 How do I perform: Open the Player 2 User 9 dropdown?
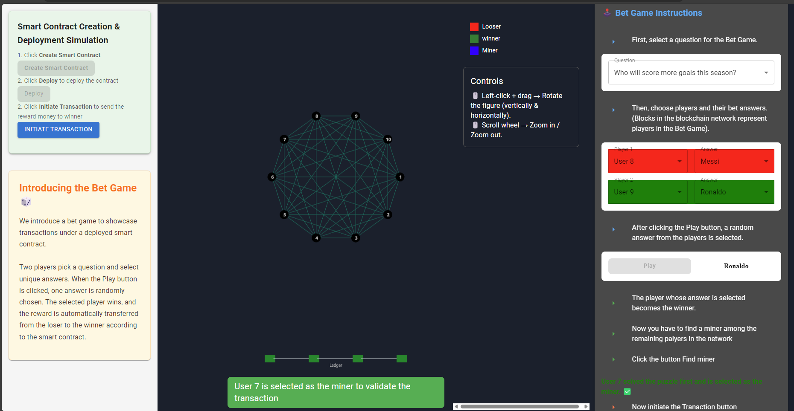[x=648, y=192]
